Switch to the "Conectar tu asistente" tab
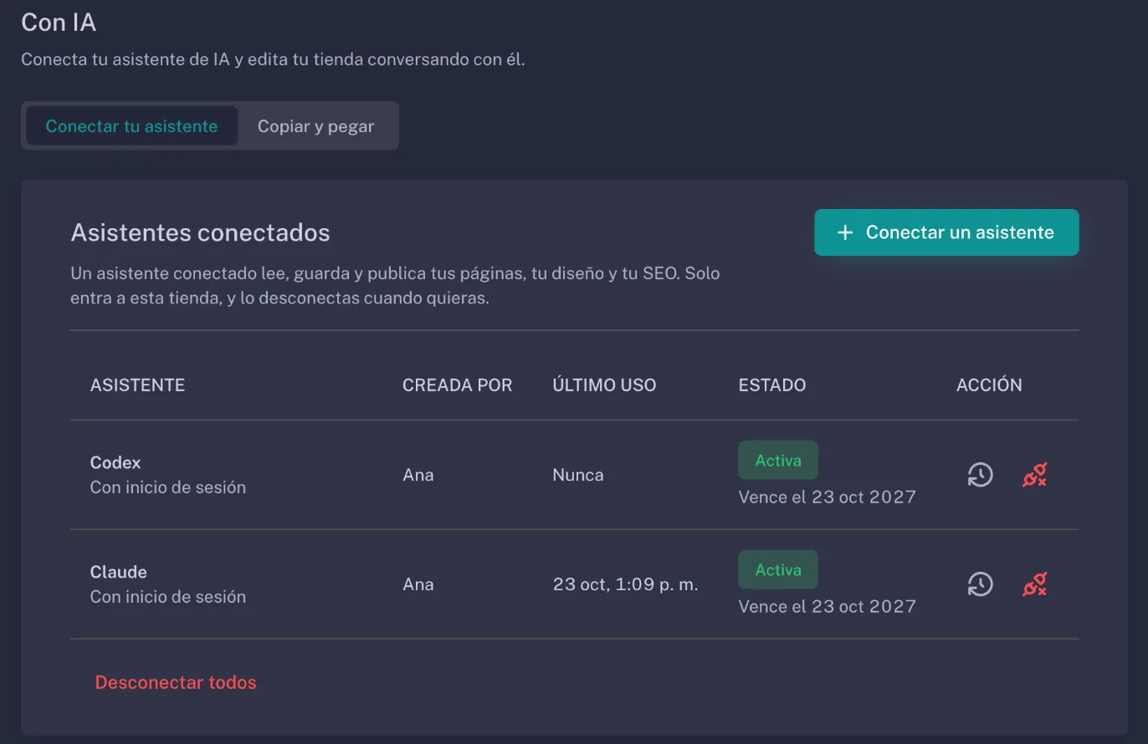The image size is (1148, 744). 131,126
